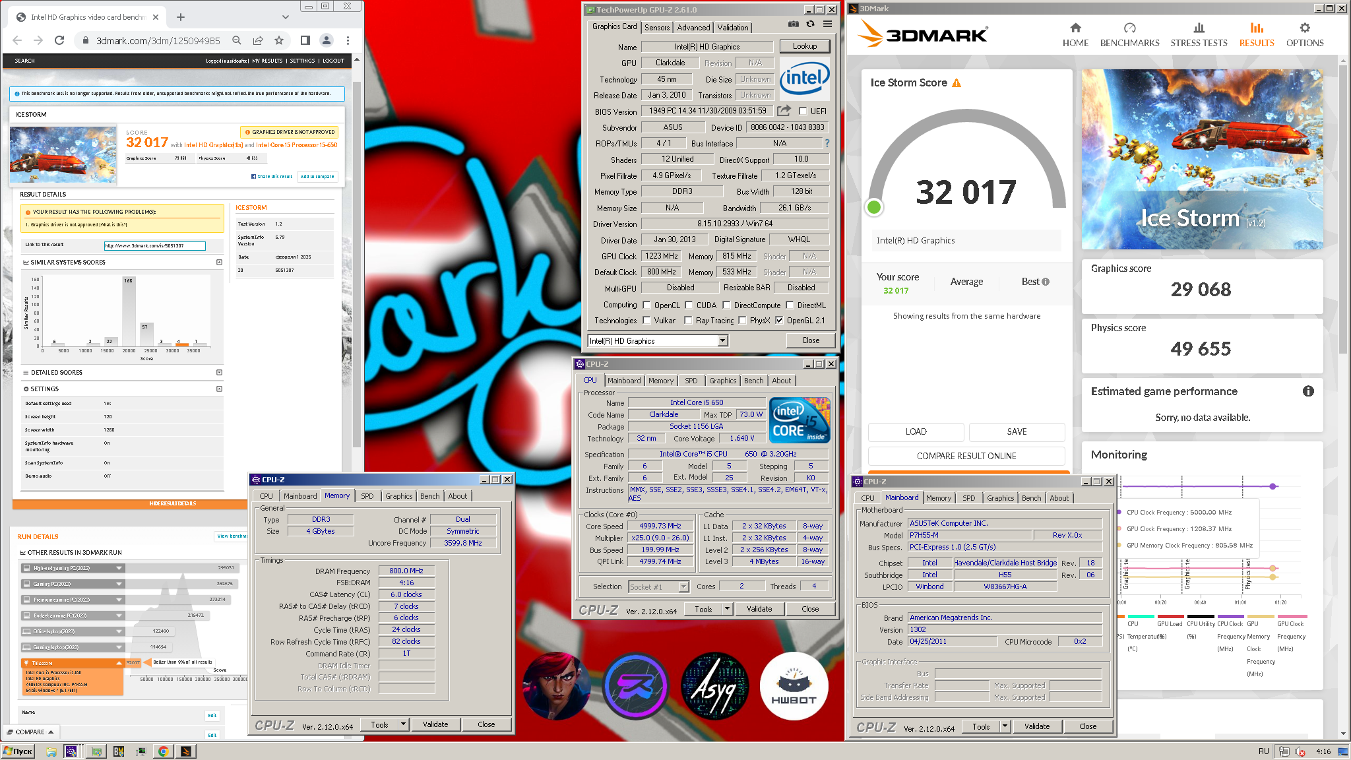Screen dimensions: 1351x760
Task: Toggle the DirectML checkbox
Action: pos(790,305)
